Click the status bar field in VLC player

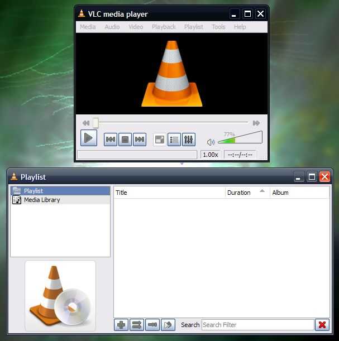137,155
